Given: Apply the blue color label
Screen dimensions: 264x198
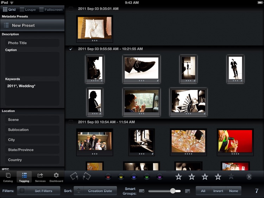Looking at the screenshot, I should tap(134, 177).
